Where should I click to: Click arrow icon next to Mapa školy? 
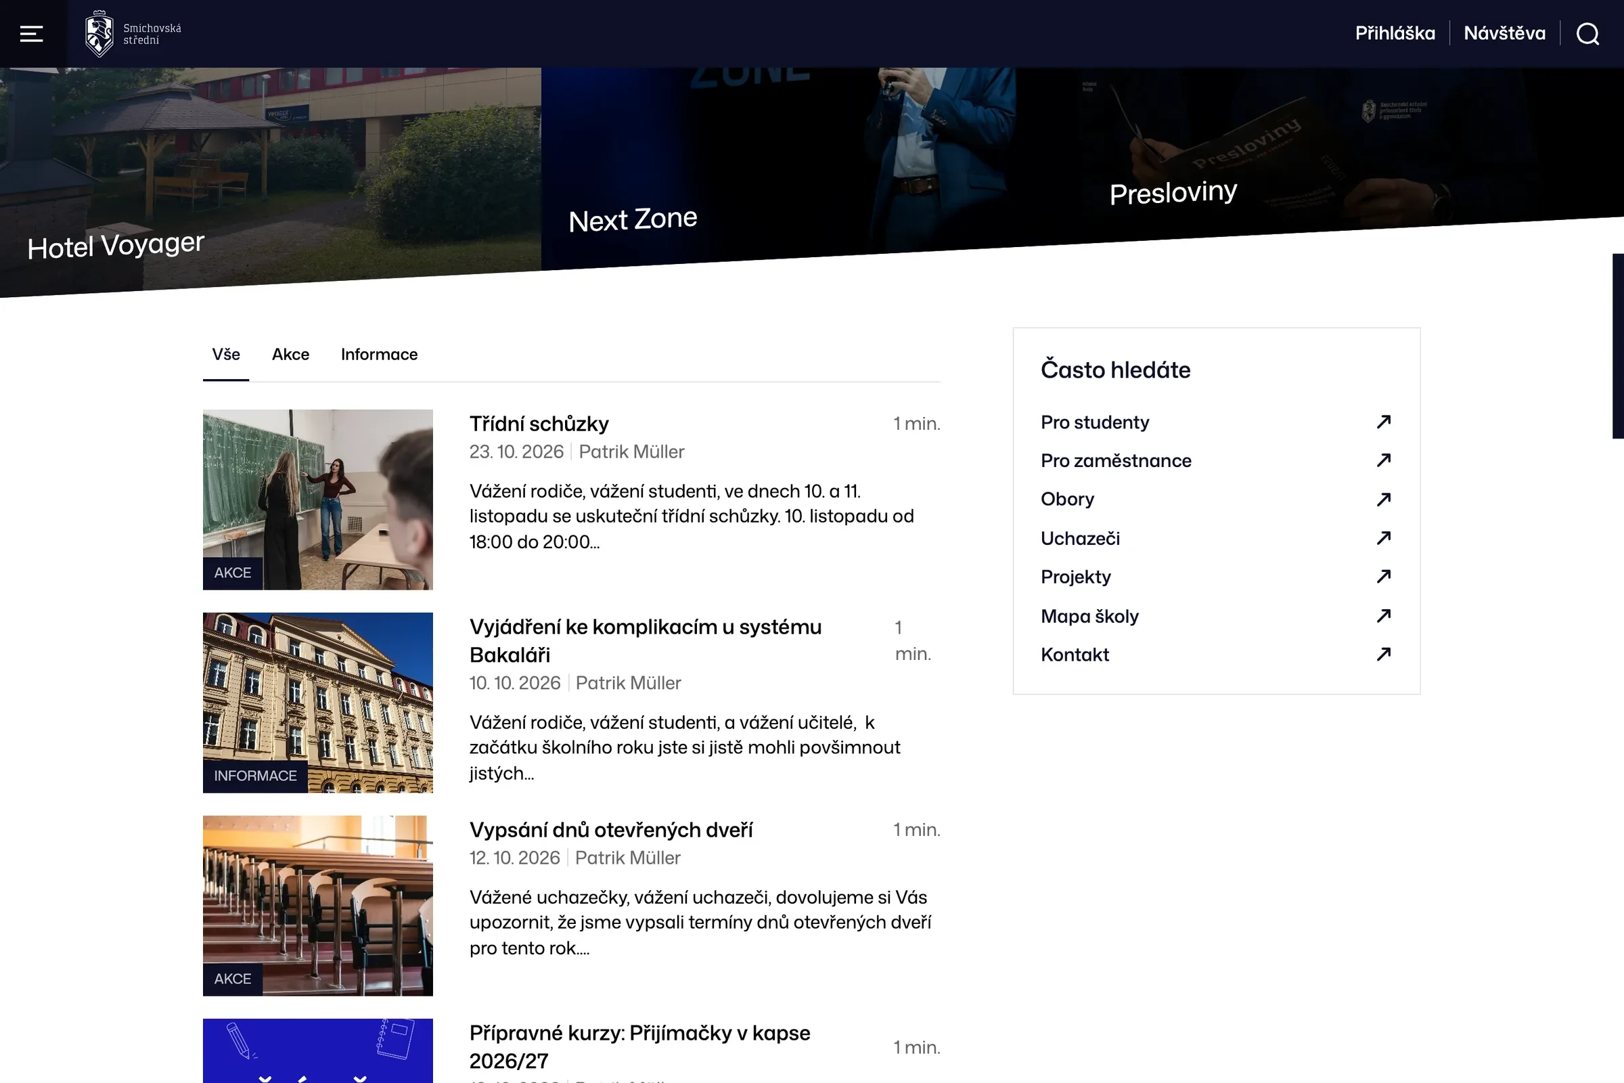tap(1383, 615)
